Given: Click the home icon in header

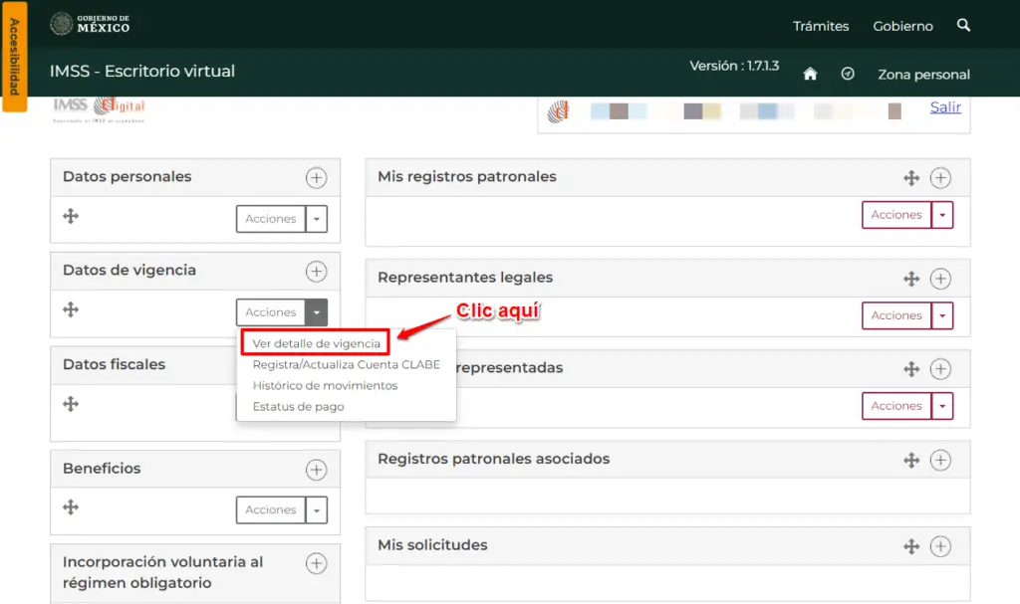Looking at the screenshot, I should (x=810, y=74).
